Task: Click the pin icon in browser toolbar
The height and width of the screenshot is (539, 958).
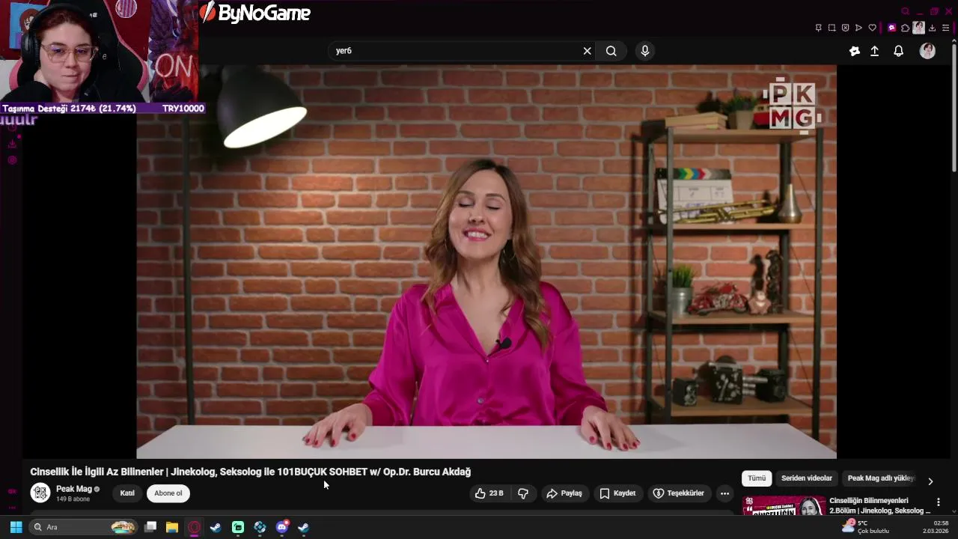Action: (818, 28)
